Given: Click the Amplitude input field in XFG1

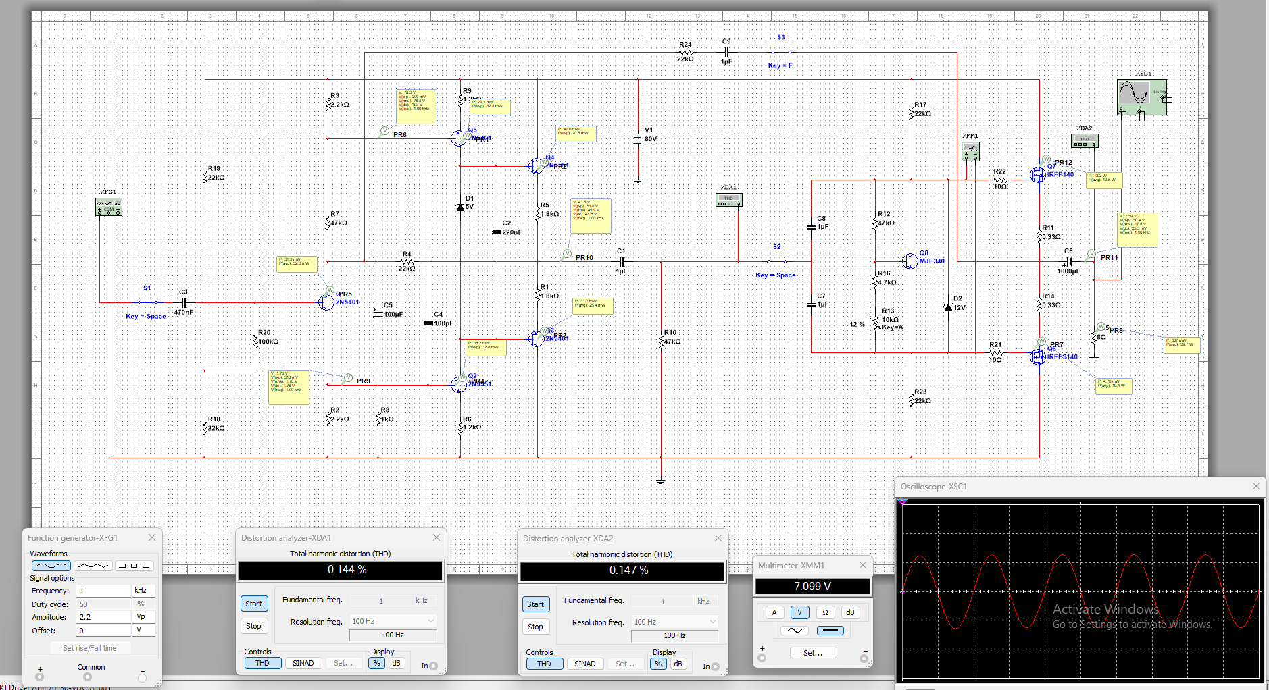Looking at the screenshot, I should click(x=103, y=616).
